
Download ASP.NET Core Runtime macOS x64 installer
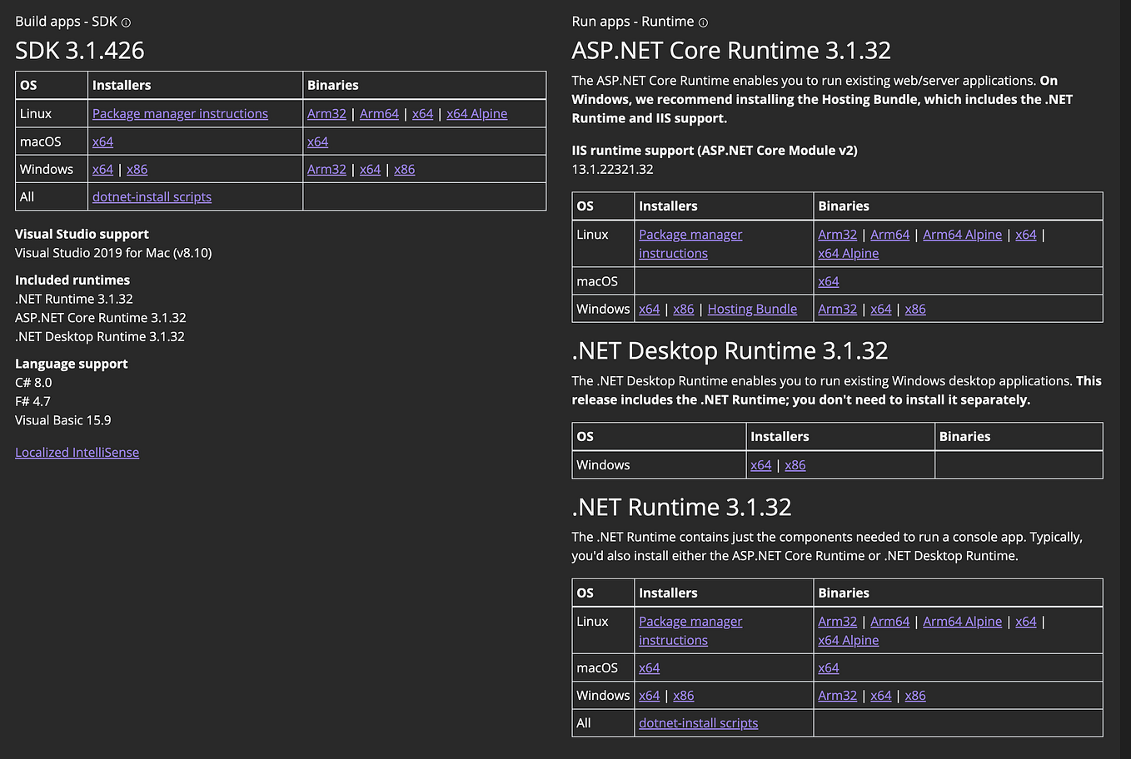[x=828, y=281]
